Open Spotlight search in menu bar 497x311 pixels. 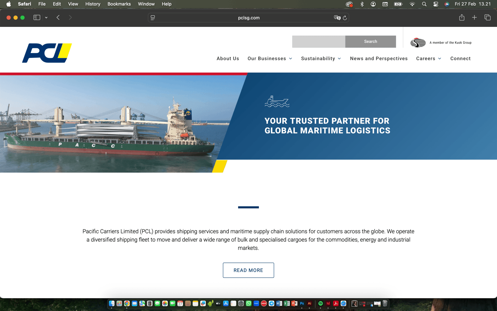pos(424,4)
